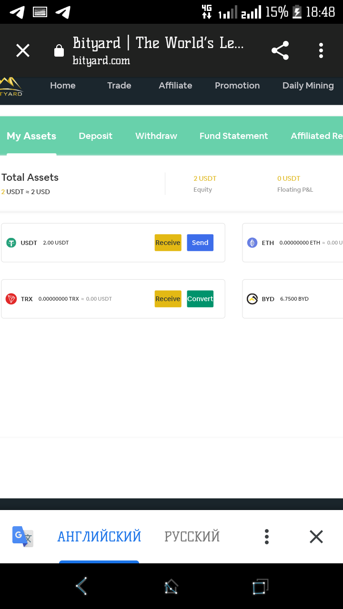Tap the first Telegram notification icon

click(x=18, y=12)
